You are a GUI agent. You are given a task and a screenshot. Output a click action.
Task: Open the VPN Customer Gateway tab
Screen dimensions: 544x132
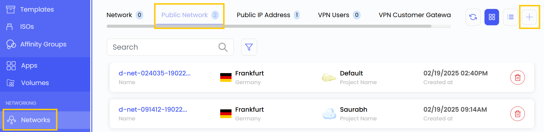(x=414, y=15)
